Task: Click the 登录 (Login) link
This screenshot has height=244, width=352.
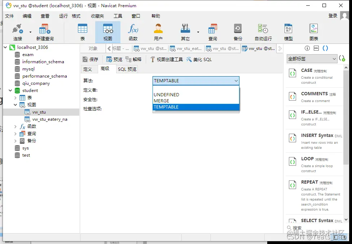Action: pyautogui.click(x=333, y=16)
